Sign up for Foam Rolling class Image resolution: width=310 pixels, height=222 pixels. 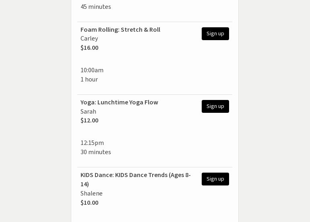[x=215, y=34]
